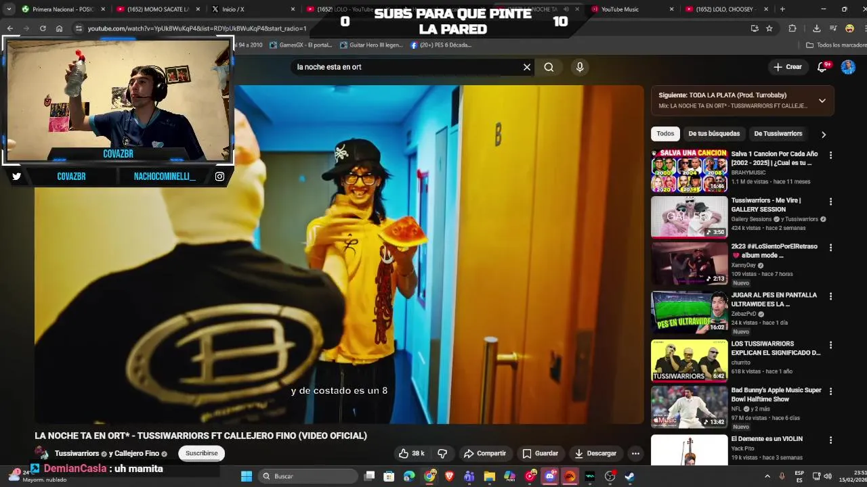Switch to Inicio / X browser tab
This screenshot has height=487, width=867.
(x=252, y=9)
